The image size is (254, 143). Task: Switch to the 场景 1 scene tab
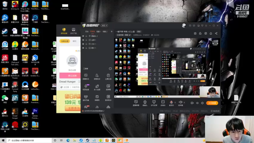click(x=98, y=31)
